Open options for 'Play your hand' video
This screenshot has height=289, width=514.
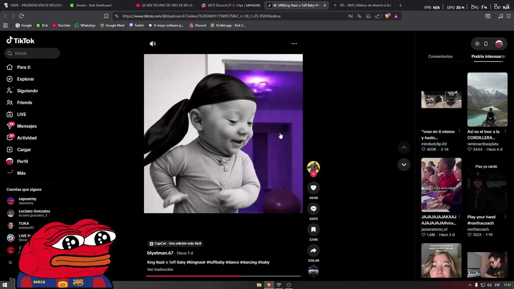[505, 217]
